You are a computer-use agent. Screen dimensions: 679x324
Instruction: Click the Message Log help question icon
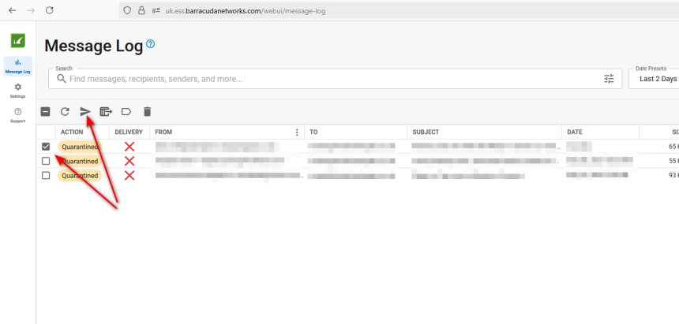pos(151,44)
